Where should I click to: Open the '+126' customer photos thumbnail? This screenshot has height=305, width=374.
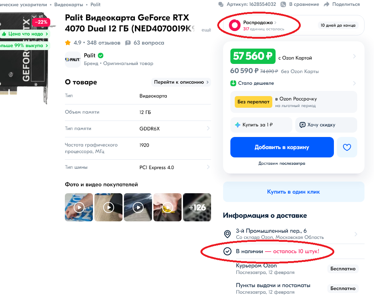(x=197, y=207)
